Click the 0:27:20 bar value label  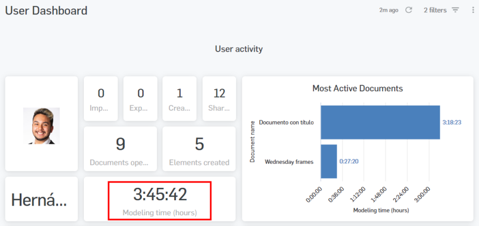[x=348, y=161]
